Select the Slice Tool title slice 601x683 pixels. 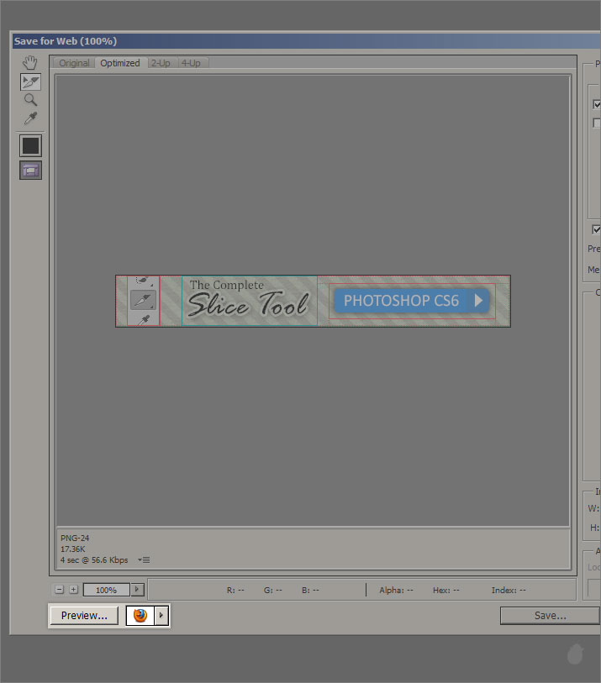[x=249, y=300]
